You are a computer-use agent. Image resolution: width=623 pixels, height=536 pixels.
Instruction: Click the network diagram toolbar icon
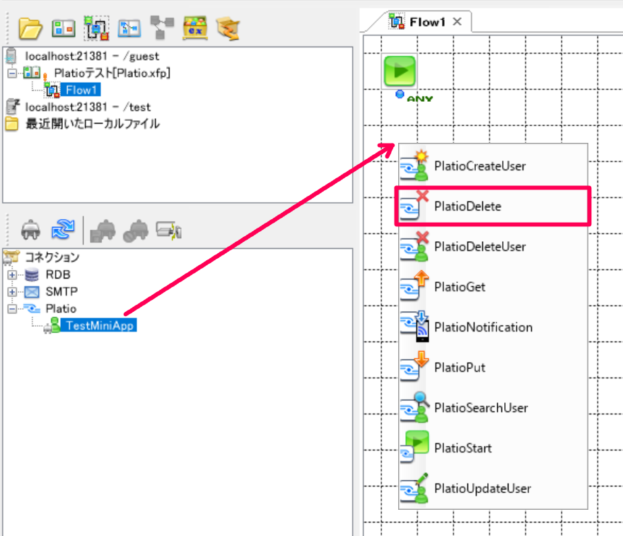click(x=162, y=28)
